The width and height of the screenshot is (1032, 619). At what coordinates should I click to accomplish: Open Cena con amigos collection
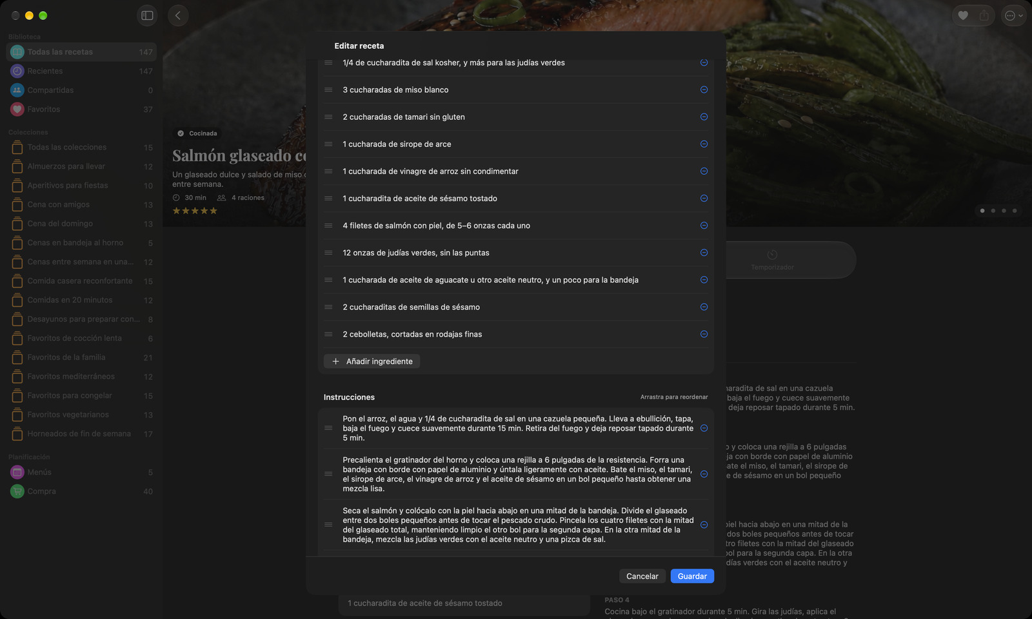81,204
